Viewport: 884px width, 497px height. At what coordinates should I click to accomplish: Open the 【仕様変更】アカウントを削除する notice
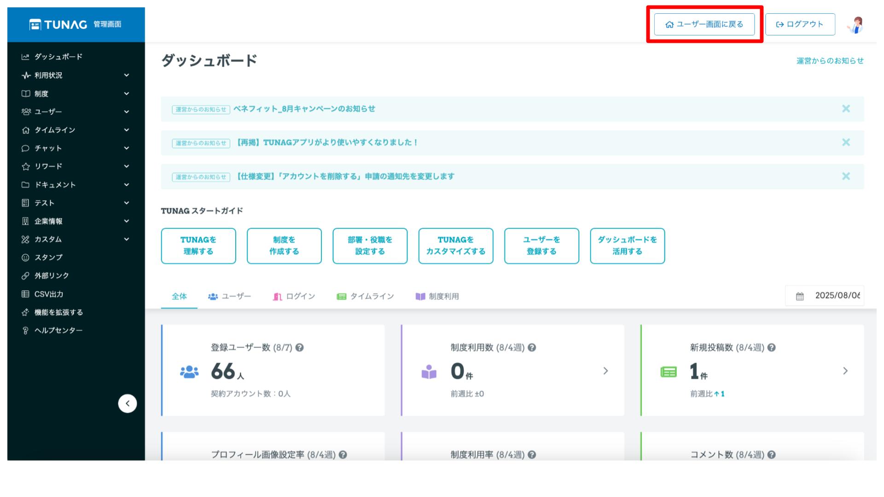pyautogui.click(x=344, y=177)
